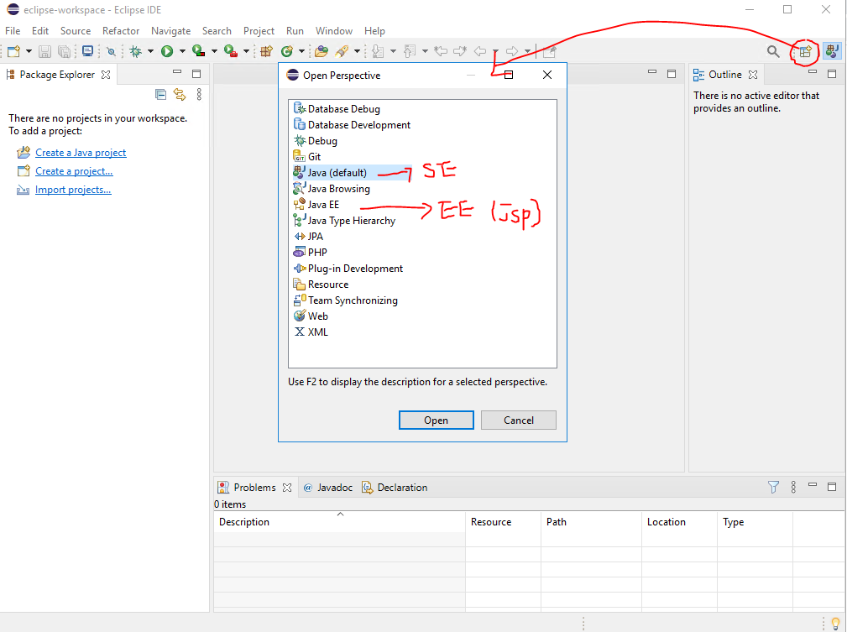Click the Back navigation arrow icon
This screenshot has width=847, height=632.
tap(479, 51)
